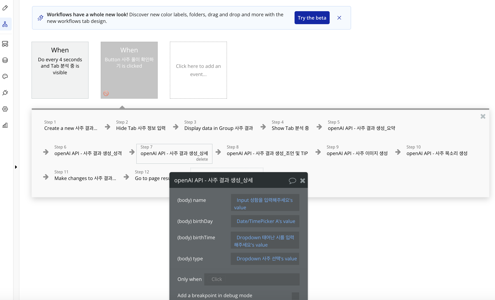495x300 pixels.
Task: Open the Backend workflows icon in the sidebar
Action: pyautogui.click(x=5, y=44)
